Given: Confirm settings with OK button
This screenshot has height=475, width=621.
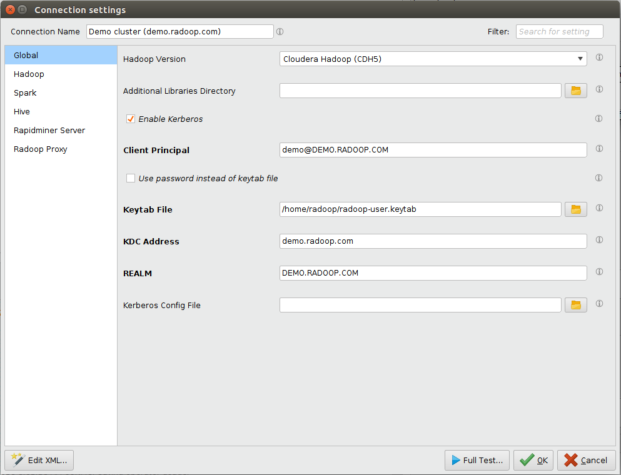Looking at the screenshot, I should pos(533,460).
